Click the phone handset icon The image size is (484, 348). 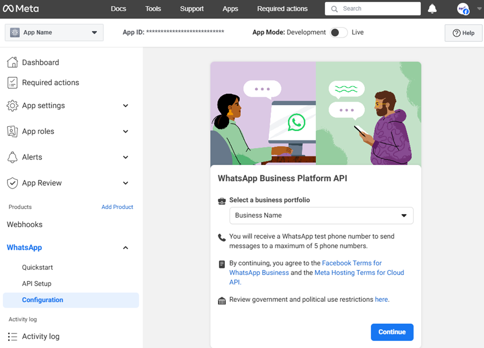222,237
